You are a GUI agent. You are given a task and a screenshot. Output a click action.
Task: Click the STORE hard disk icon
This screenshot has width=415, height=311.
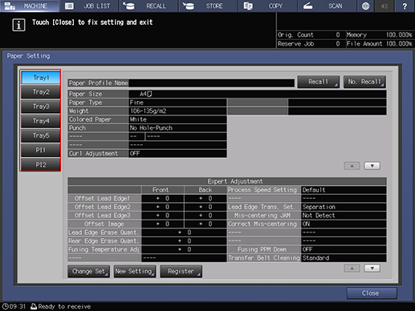(x=189, y=6)
